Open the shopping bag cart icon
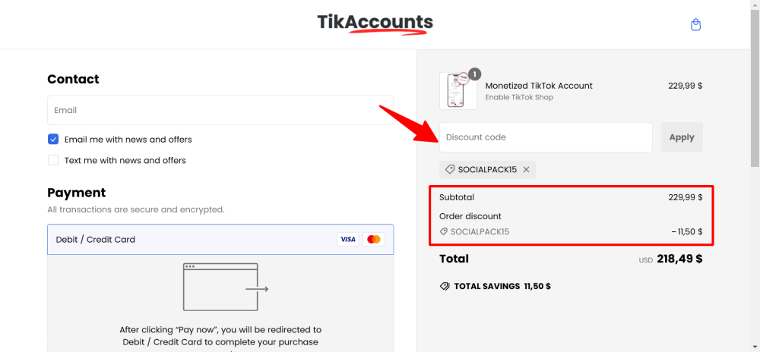Screen dimensions: 760x352 coord(695,25)
